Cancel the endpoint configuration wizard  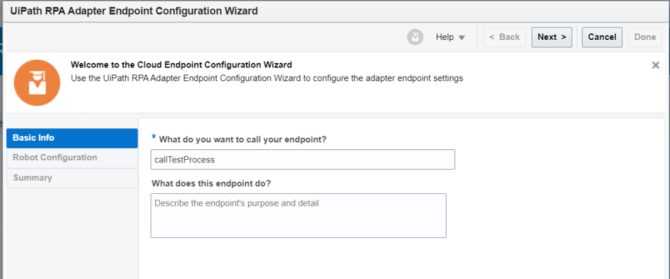point(602,37)
